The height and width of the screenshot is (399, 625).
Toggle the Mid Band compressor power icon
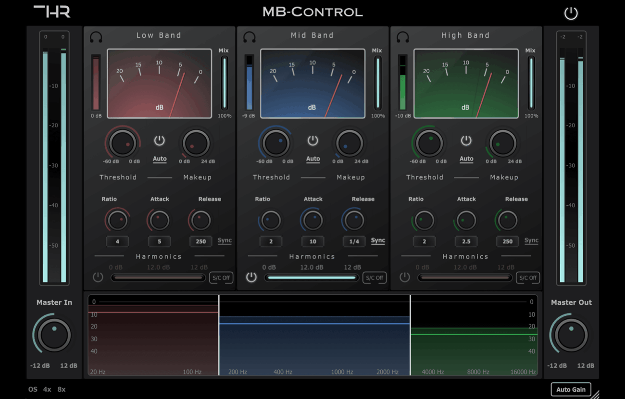click(312, 140)
